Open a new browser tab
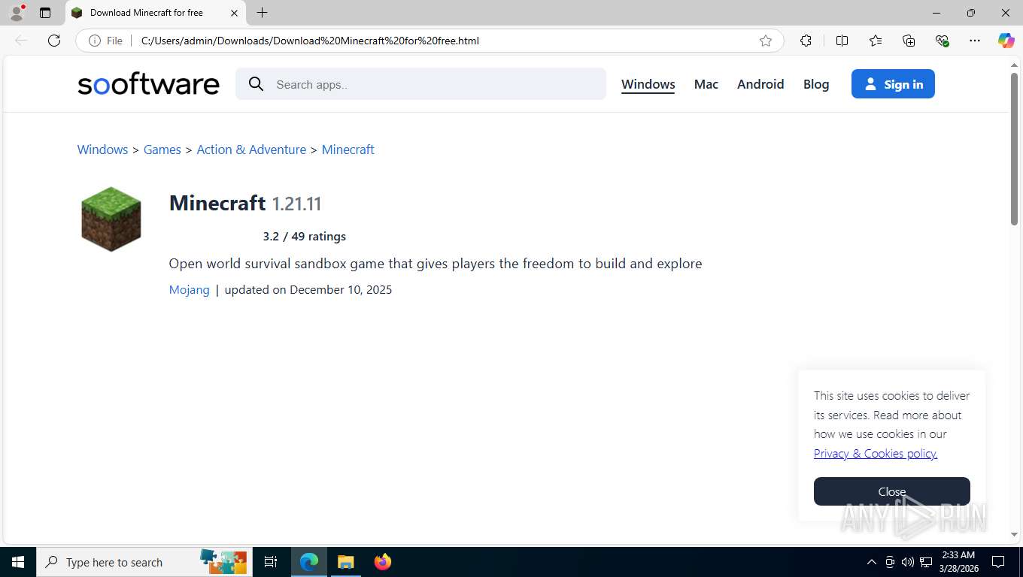1023x577 pixels. coord(262,13)
